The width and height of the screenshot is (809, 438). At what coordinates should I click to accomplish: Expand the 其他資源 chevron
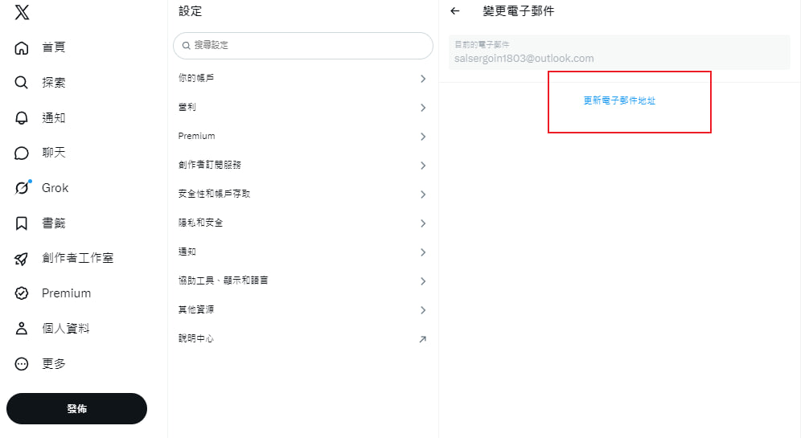(x=423, y=310)
